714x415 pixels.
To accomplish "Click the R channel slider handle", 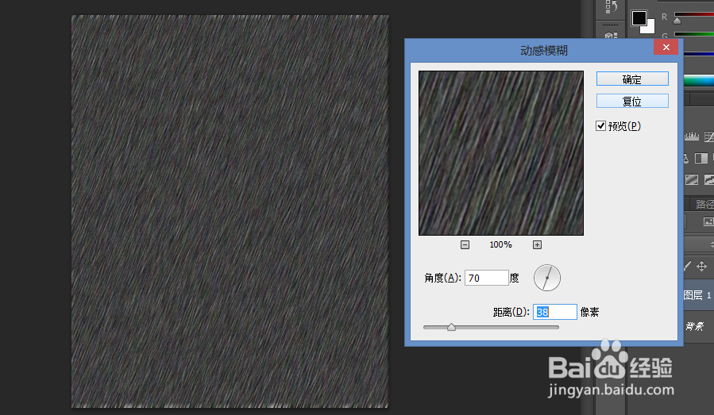I will [677, 21].
